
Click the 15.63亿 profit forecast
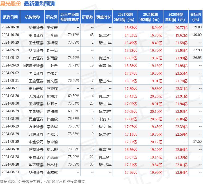[x=131, y=28]
